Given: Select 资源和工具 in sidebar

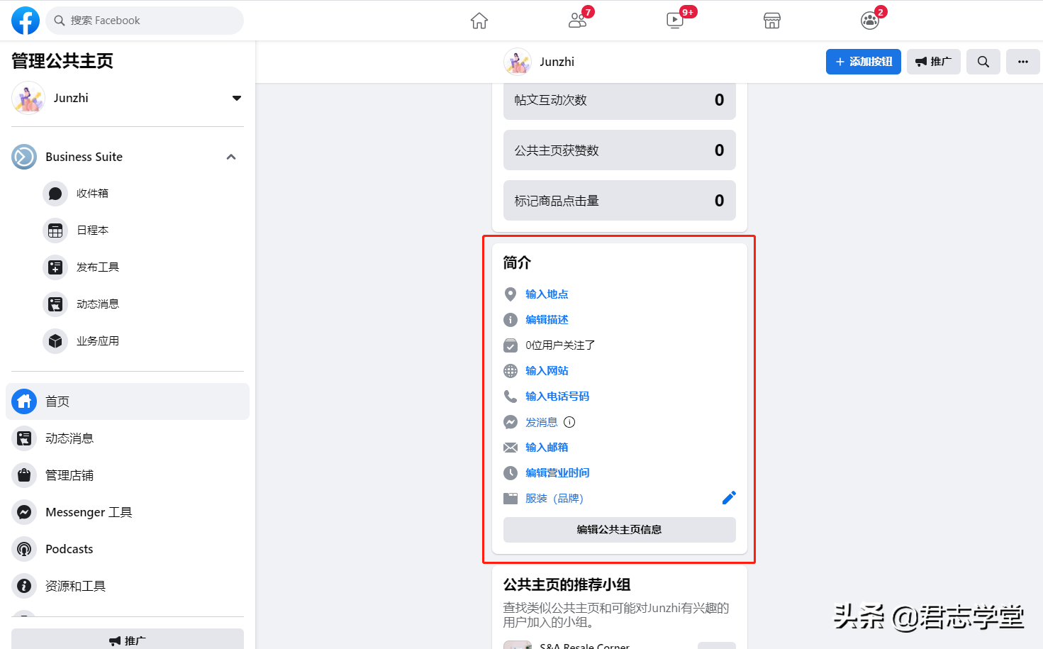Looking at the screenshot, I should click(x=128, y=586).
